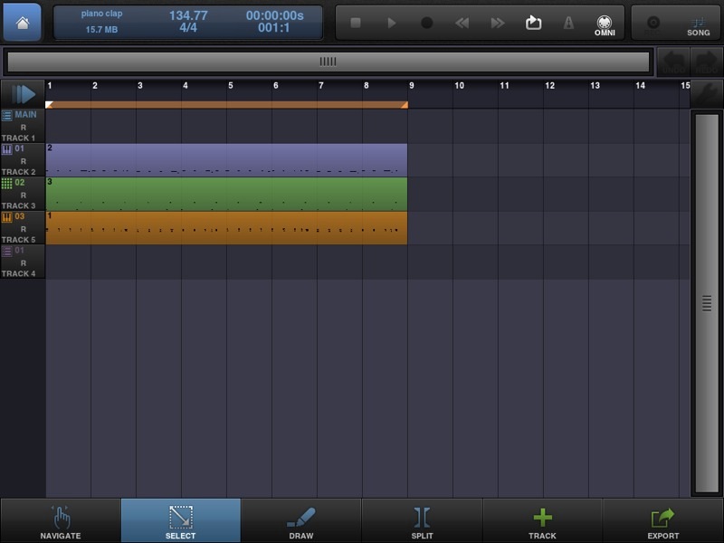Select the 03 keyboard Track 5 icon

[x=6, y=217]
